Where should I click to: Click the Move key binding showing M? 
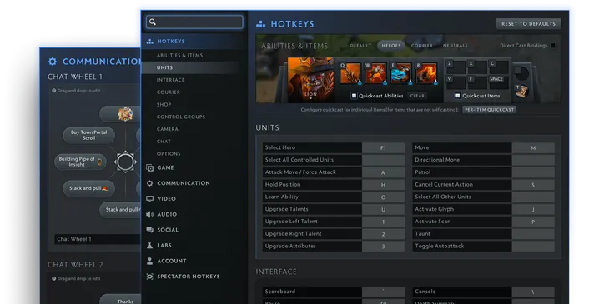(533, 147)
